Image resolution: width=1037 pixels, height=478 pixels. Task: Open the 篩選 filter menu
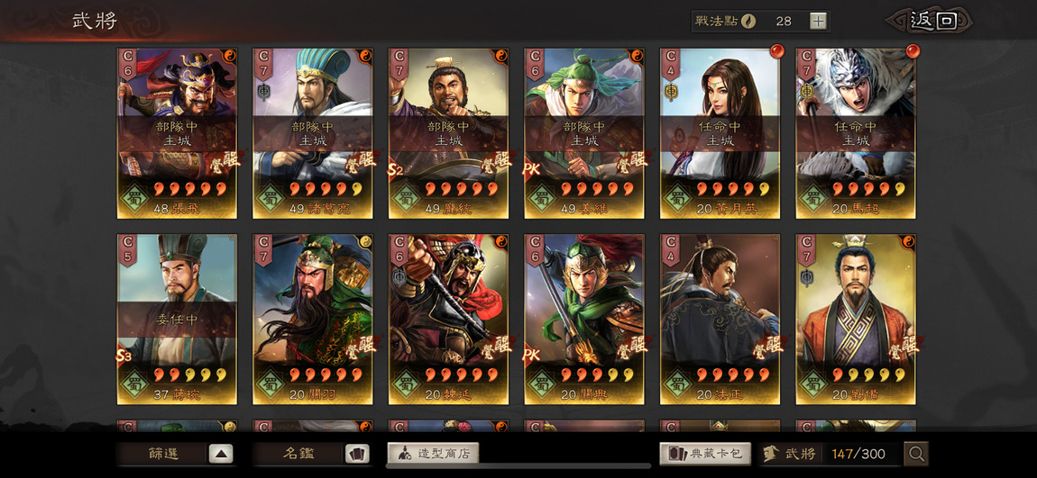[162, 455]
